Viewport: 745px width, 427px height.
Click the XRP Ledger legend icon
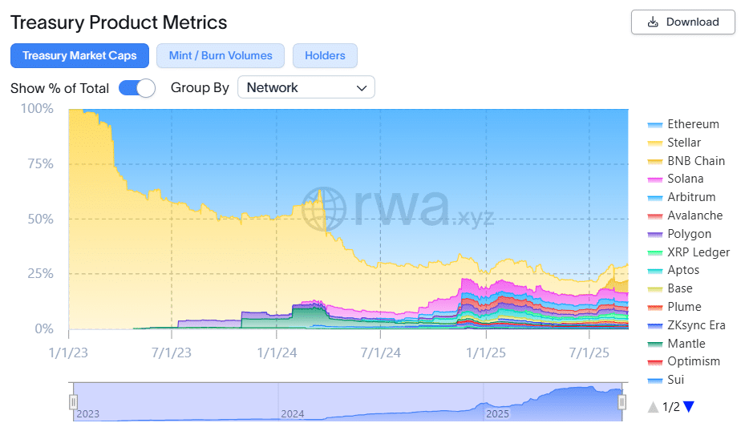click(654, 253)
